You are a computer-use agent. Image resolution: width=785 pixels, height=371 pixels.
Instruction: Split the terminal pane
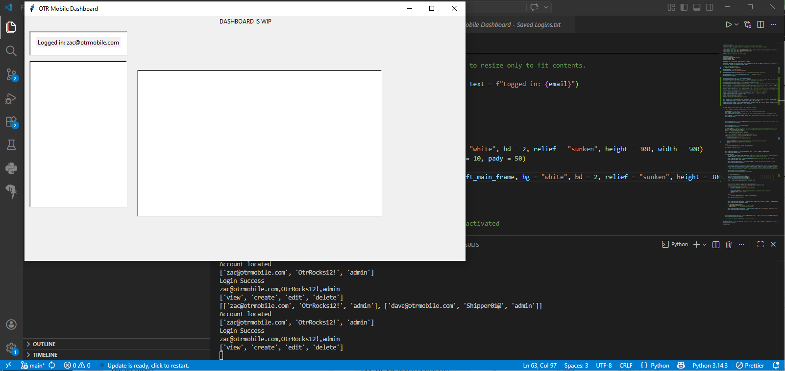tap(716, 244)
